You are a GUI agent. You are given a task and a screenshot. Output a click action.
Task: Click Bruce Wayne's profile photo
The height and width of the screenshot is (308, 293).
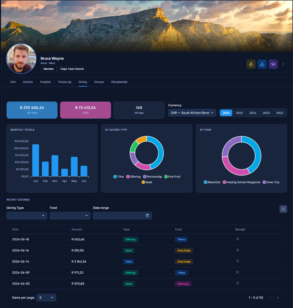point(21,59)
